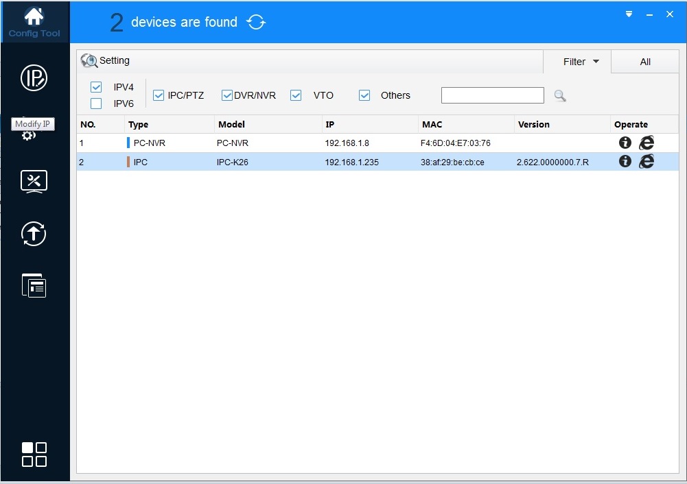Click the search magnifier icon
The image size is (687, 484).
[x=560, y=96]
